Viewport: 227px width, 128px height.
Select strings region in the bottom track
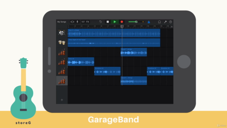tap(134, 81)
